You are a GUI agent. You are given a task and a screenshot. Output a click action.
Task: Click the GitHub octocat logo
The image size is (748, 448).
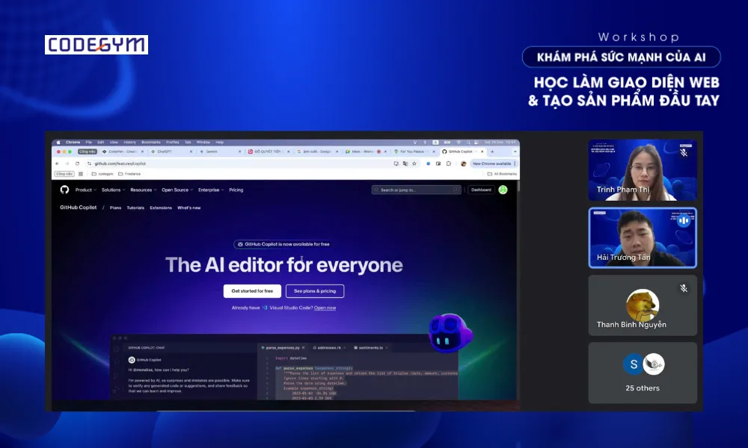click(64, 190)
